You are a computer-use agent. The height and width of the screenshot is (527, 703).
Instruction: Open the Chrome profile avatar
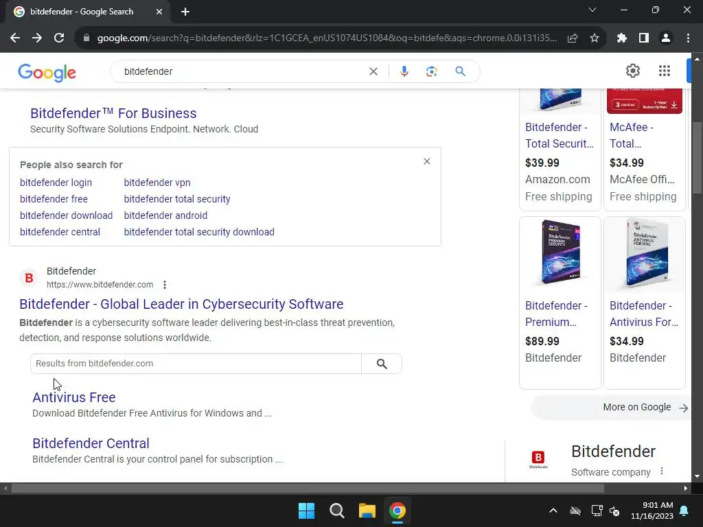666,38
